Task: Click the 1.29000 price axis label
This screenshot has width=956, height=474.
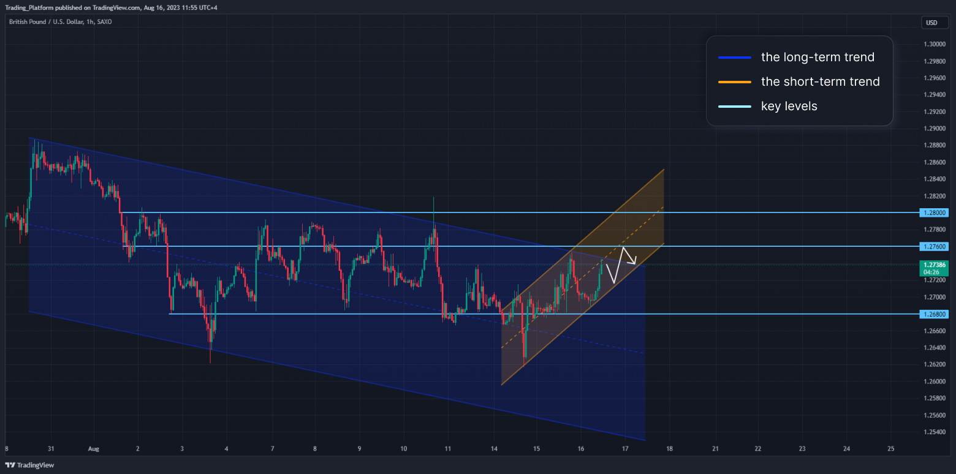Action: (x=934, y=129)
